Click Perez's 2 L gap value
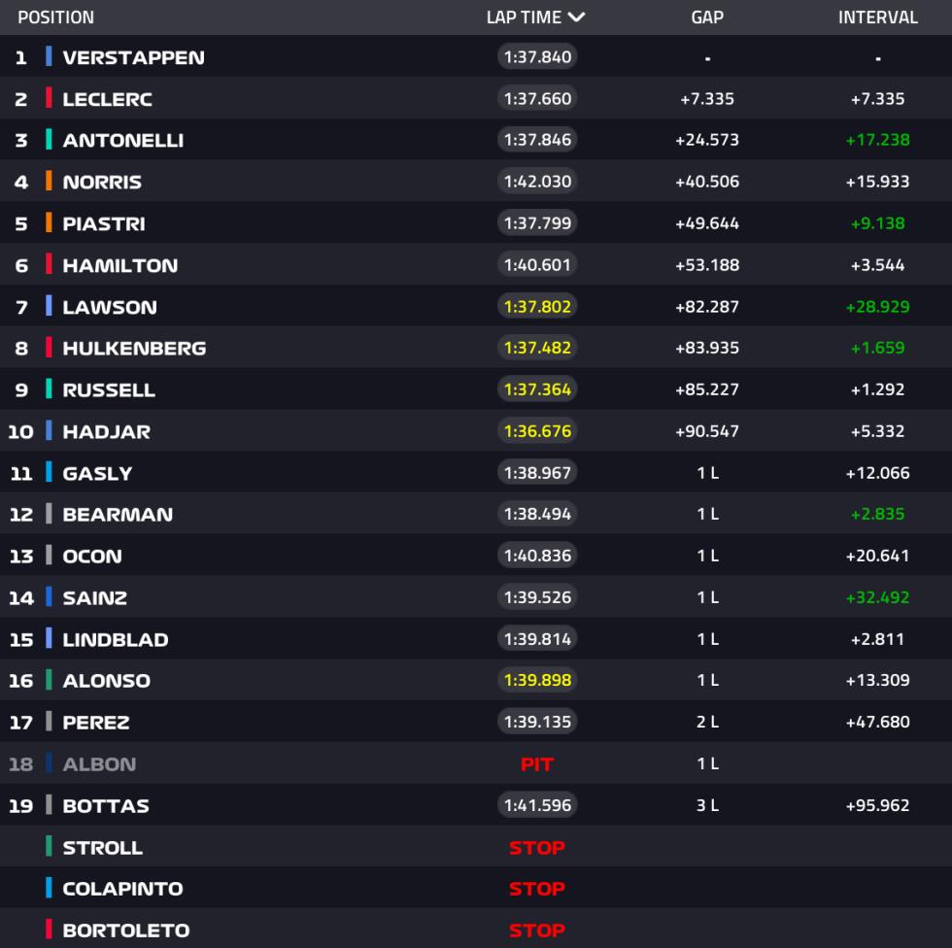952x948 pixels. 707,723
